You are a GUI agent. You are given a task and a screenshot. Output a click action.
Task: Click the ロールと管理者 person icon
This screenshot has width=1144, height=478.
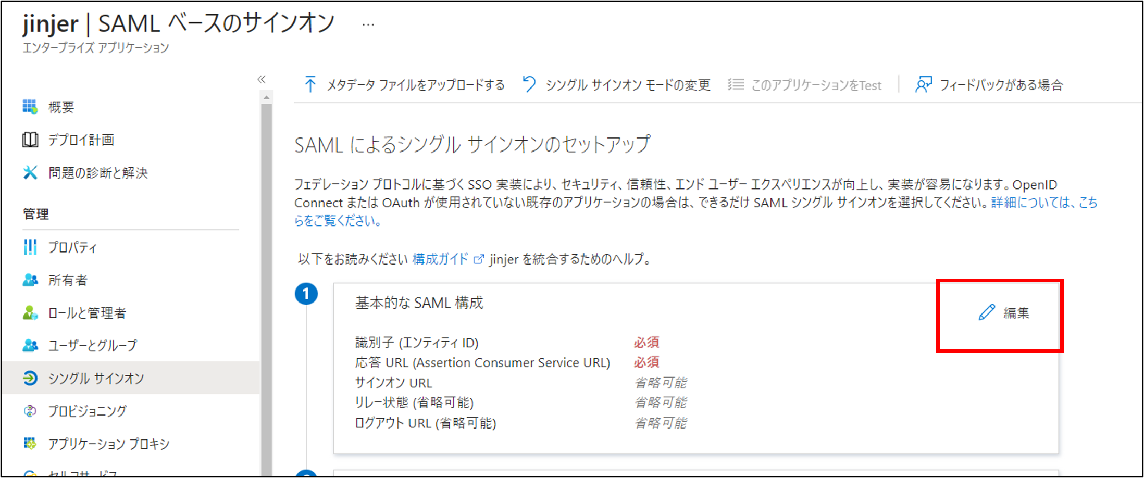click(x=30, y=312)
